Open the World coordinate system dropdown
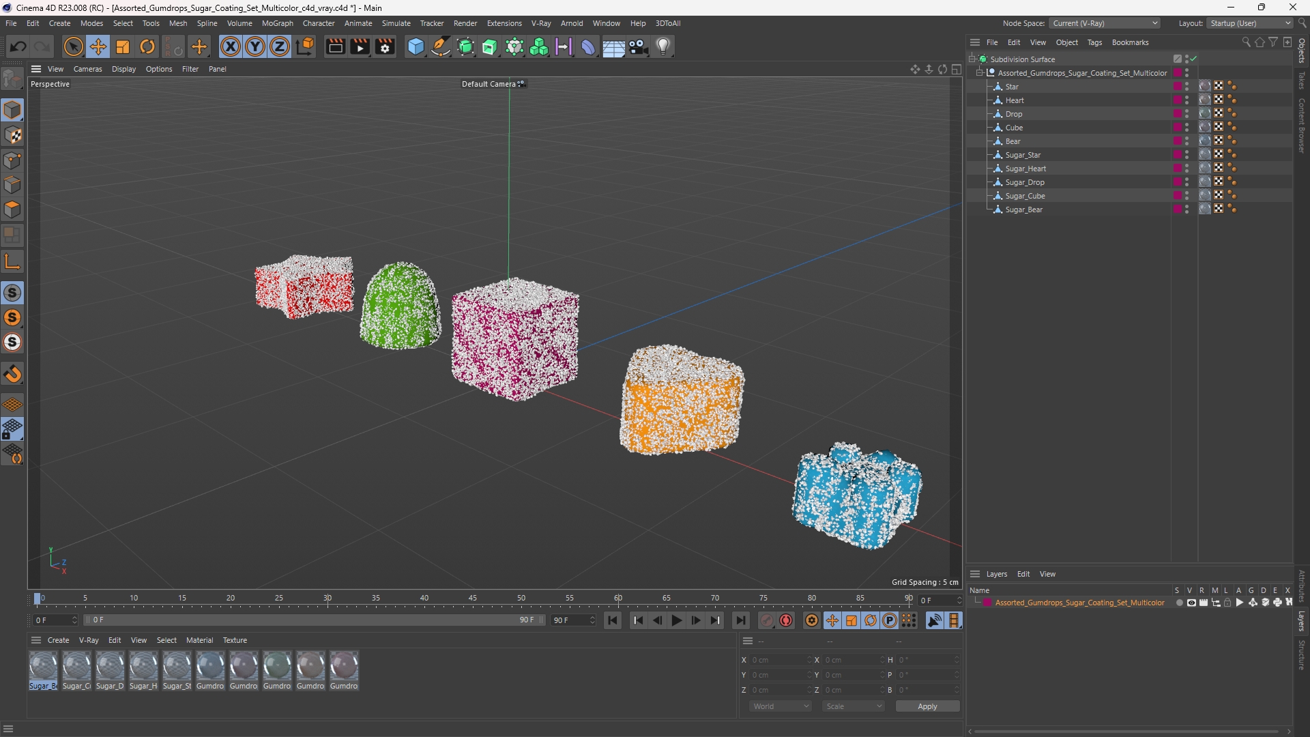 click(780, 706)
